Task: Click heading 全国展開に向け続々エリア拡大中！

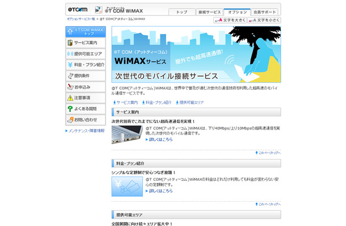Action: pyautogui.click(x=142, y=224)
